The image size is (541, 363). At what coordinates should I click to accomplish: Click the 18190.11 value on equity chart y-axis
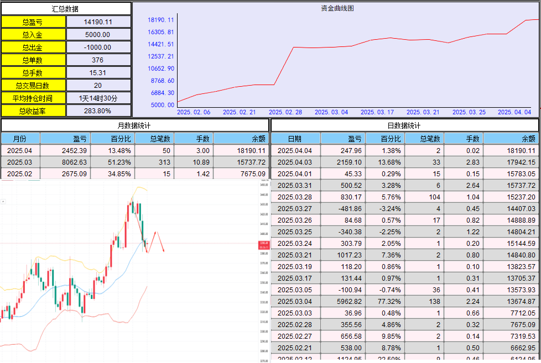[160, 20]
